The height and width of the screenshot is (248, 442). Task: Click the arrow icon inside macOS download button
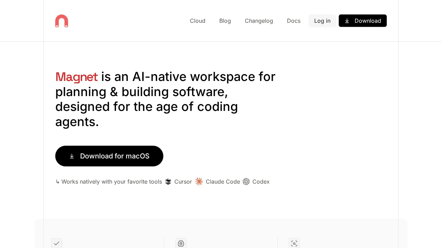point(72,156)
